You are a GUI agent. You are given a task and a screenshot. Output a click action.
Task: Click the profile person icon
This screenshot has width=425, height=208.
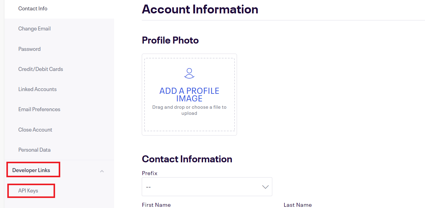189,73
